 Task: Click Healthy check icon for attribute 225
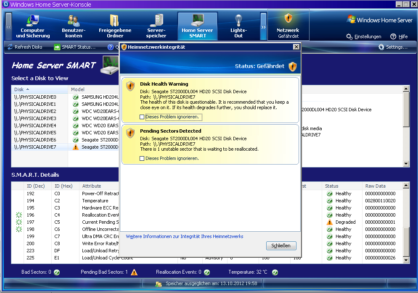[x=330, y=258]
